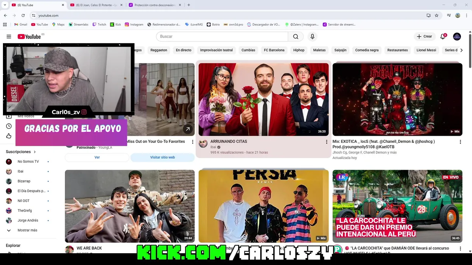Open the Botrix bookmark
This screenshot has height=265, width=472.
click(213, 25)
